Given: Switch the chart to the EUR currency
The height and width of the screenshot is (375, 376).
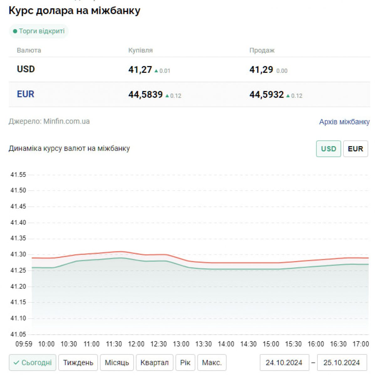Looking at the screenshot, I should coord(355,149).
